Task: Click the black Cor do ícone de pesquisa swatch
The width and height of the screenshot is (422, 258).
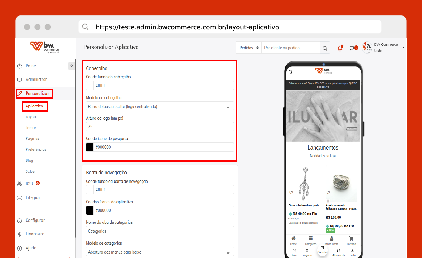Action: [90, 147]
